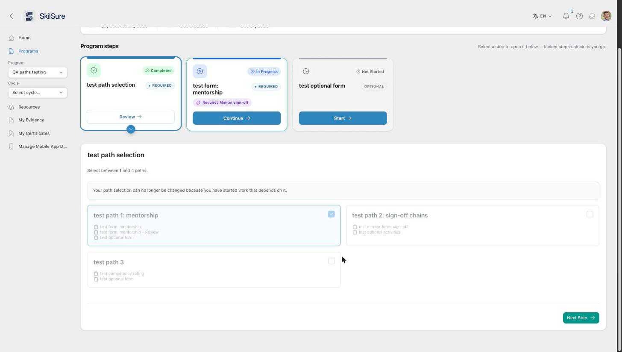Click Continue on test form: mentorship
622x352 pixels.
click(x=237, y=118)
